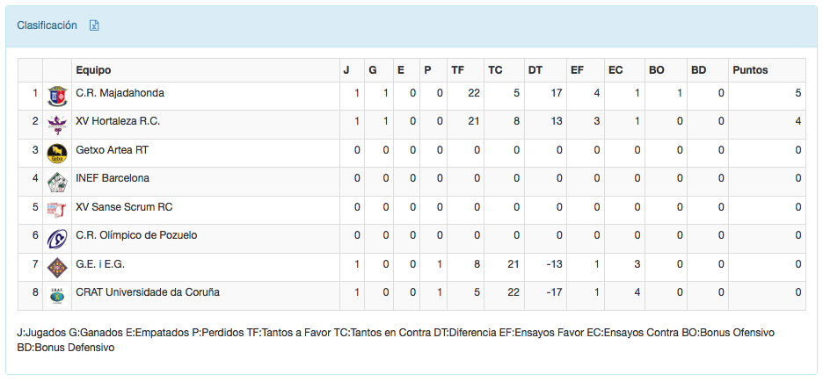Click the Excel export icon beside Clasificación
Viewport: 823px width, 381px height.
click(94, 25)
